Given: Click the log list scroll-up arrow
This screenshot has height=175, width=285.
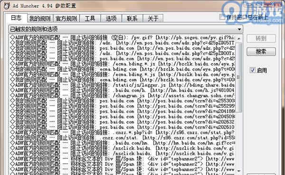Looking at the screenshot, I should 239,38.
